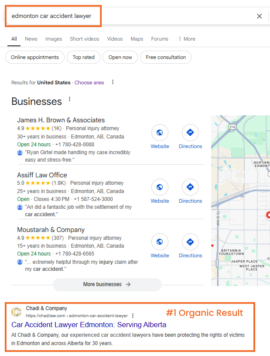Click Jasper Place label on map

click(244, 261)
